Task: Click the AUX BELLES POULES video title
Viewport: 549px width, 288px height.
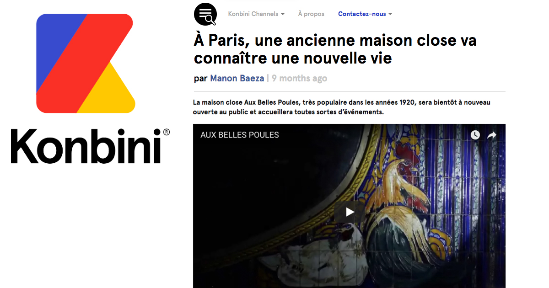Action: [240, 135]
